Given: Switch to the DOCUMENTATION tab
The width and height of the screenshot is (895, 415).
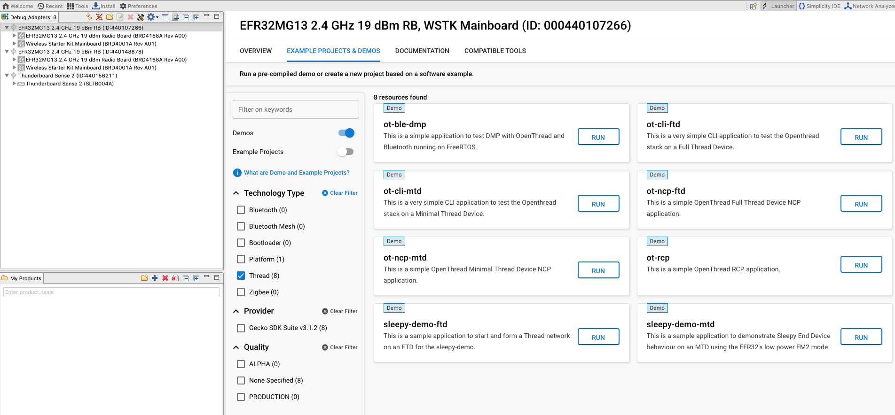Looking at the screenshot, I should point(422,51).
